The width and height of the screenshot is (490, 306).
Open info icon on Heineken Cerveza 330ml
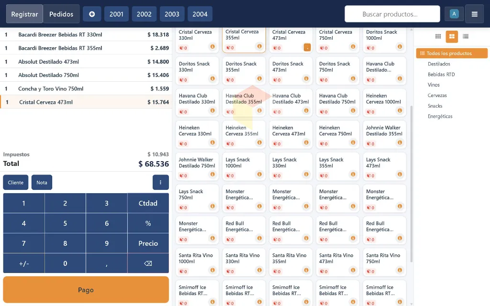[x=212, y=142]
